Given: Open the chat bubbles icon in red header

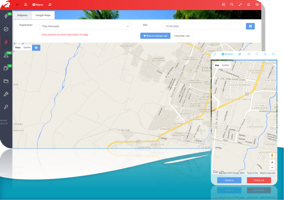Looking at the screenshot, I should (x=257, y=4).
